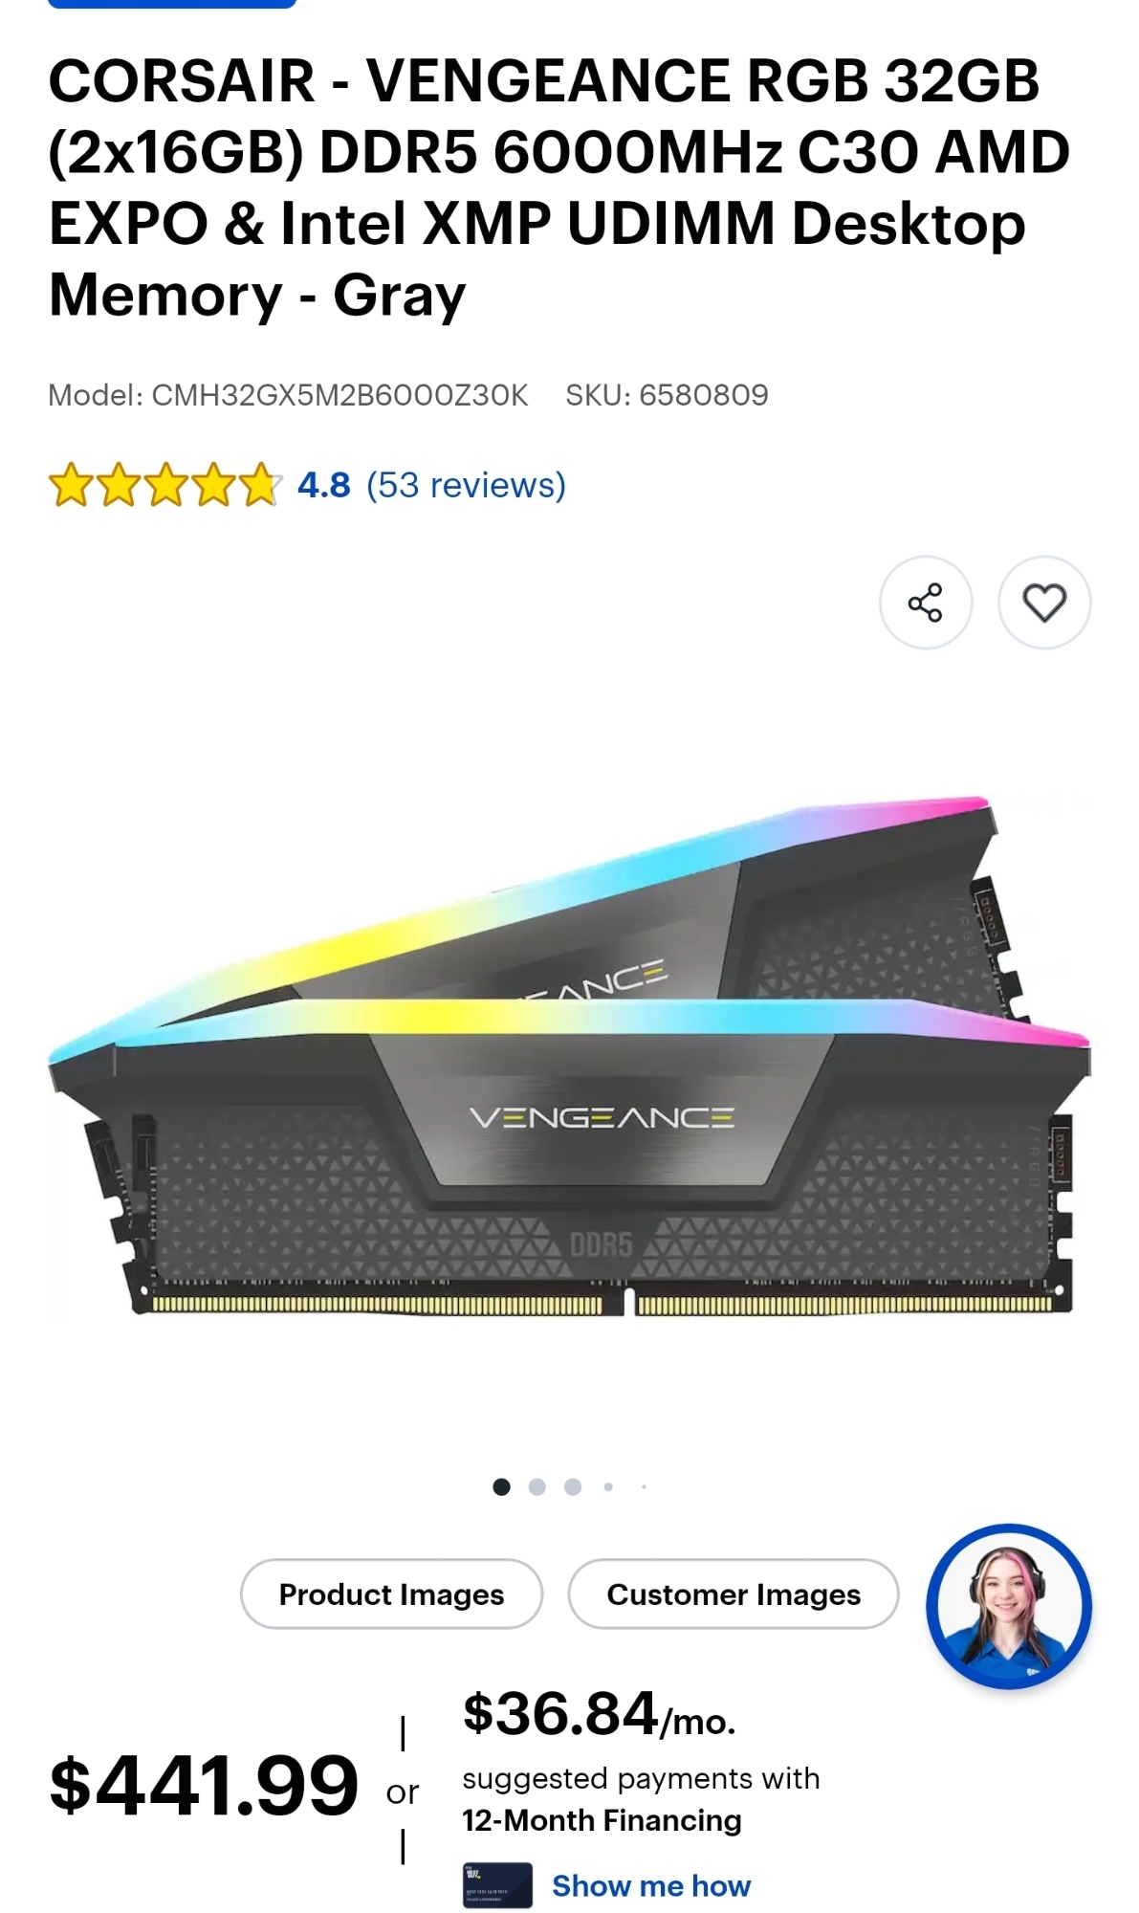1139x1913 pixels.
Task: Select the Product Images tab
Action: click(391, 1594)
